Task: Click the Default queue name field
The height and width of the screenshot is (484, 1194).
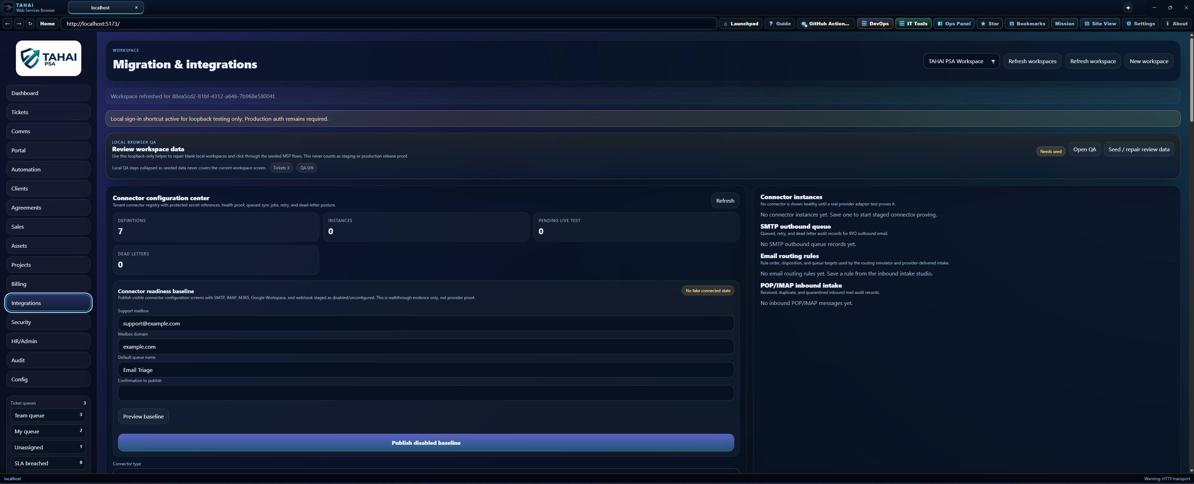Action: [426, 370]
